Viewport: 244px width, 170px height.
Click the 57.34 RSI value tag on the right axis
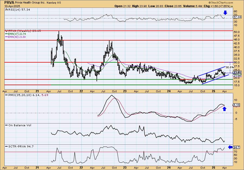point(237,17)
